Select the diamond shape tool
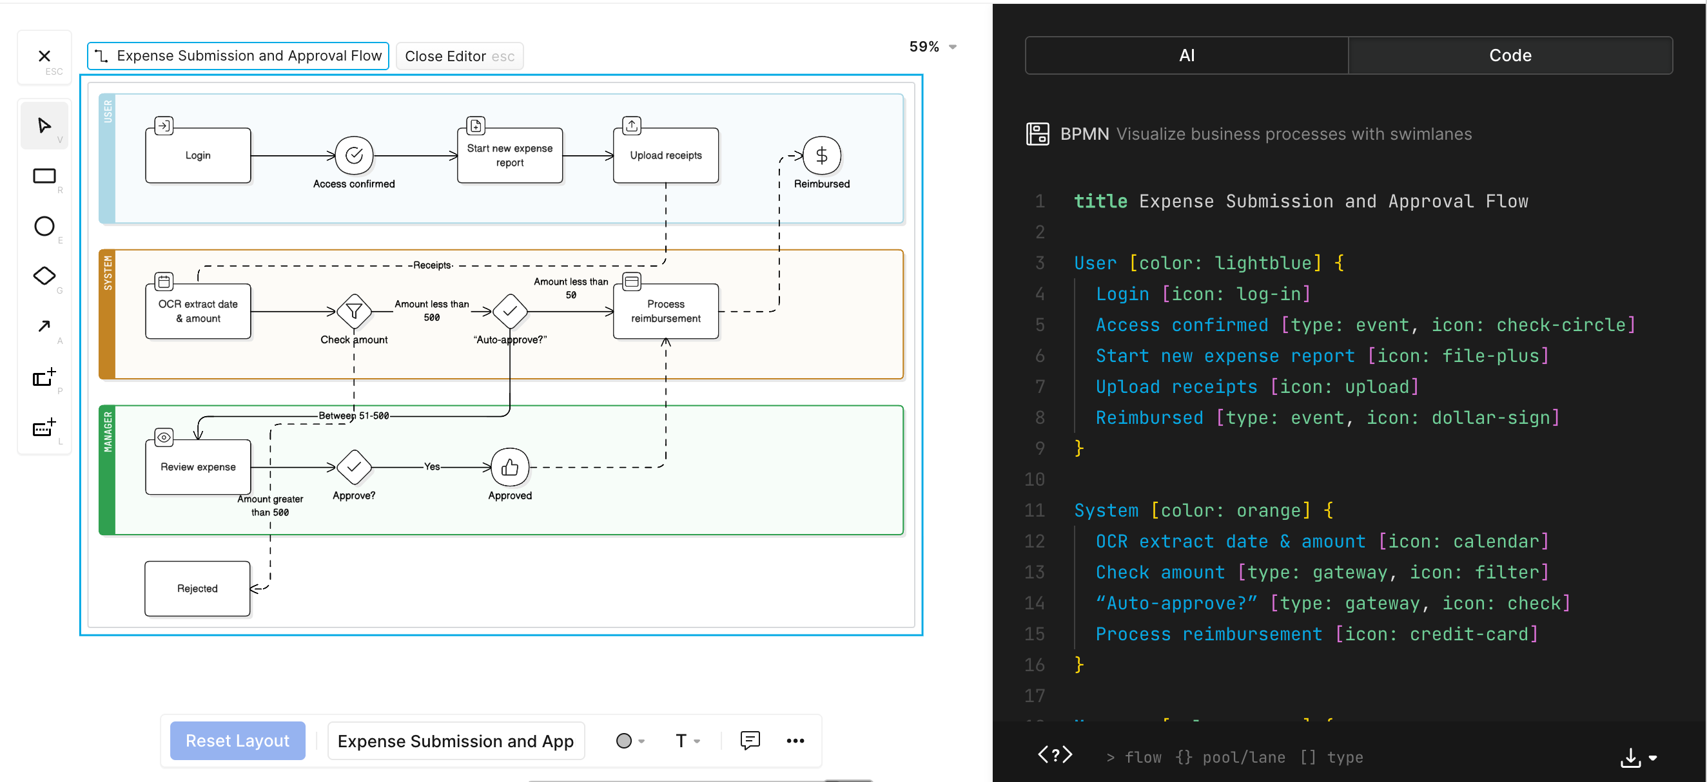Viewport: 1707px width, 782px height. [x=44, y=276]
